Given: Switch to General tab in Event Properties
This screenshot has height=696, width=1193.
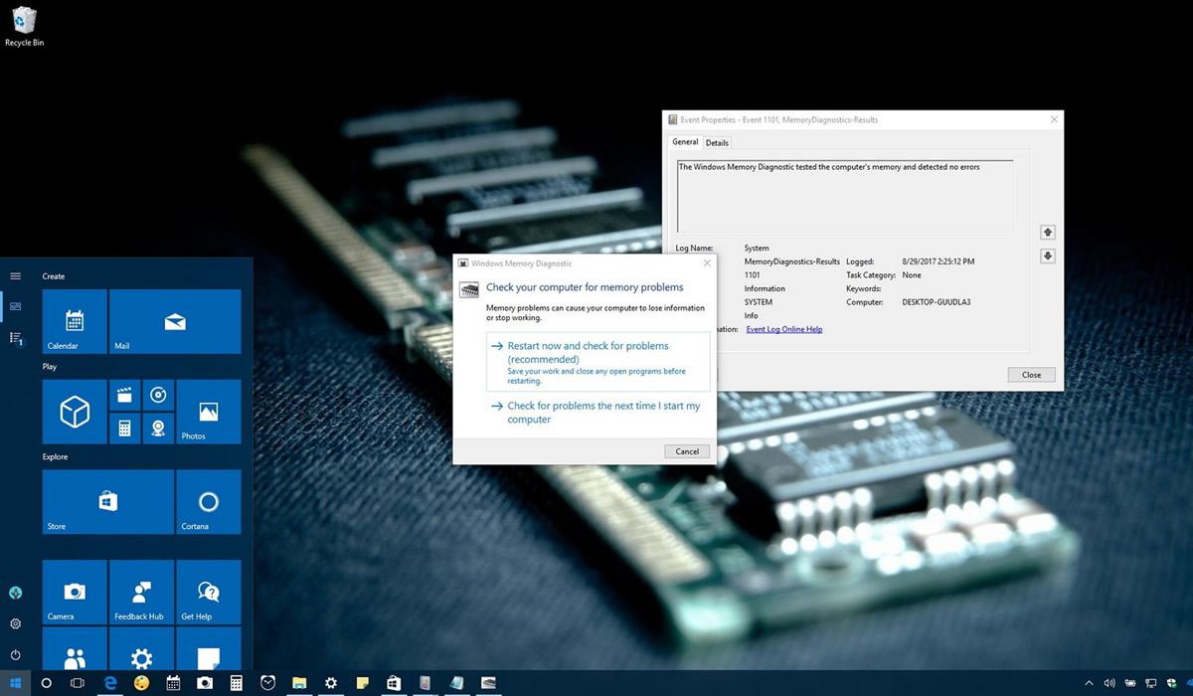Looking at the screenshot, I should (685, 142).
